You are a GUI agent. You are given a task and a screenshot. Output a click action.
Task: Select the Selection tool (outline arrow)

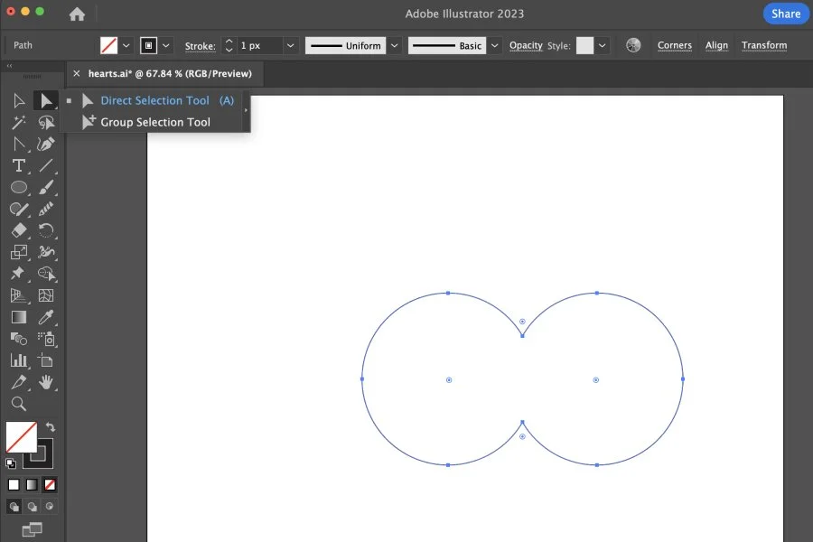pos(19,100)
